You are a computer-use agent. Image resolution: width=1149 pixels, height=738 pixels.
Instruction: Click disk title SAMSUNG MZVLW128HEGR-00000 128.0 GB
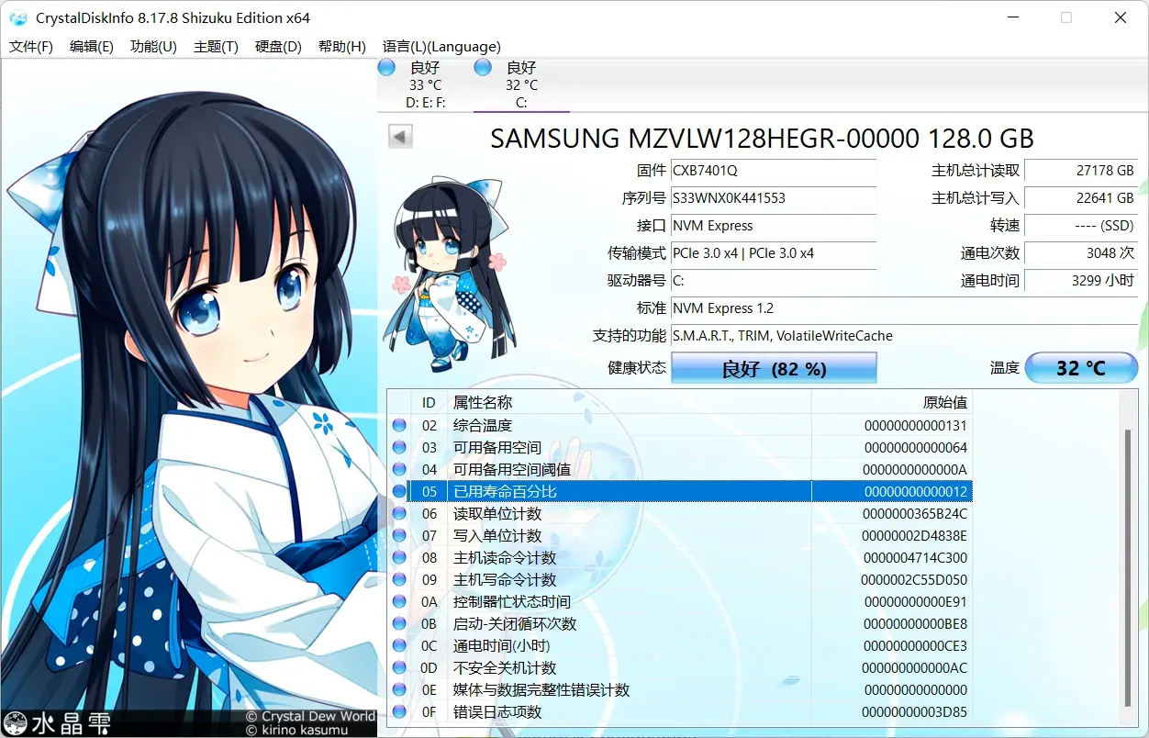(762, 138)
